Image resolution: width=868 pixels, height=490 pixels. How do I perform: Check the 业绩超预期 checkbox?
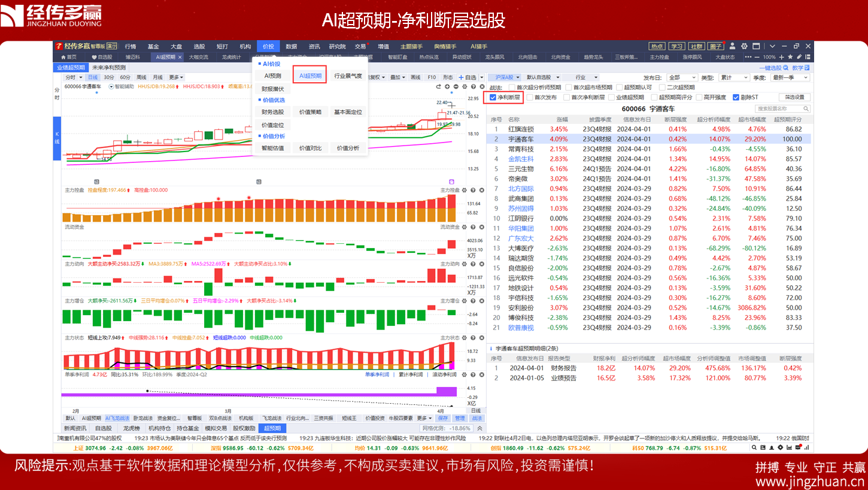click(x=611, y=97)
